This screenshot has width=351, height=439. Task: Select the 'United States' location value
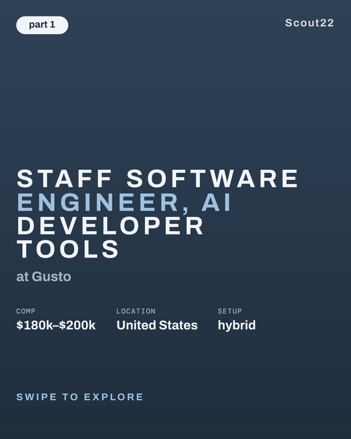pos(157,325)
